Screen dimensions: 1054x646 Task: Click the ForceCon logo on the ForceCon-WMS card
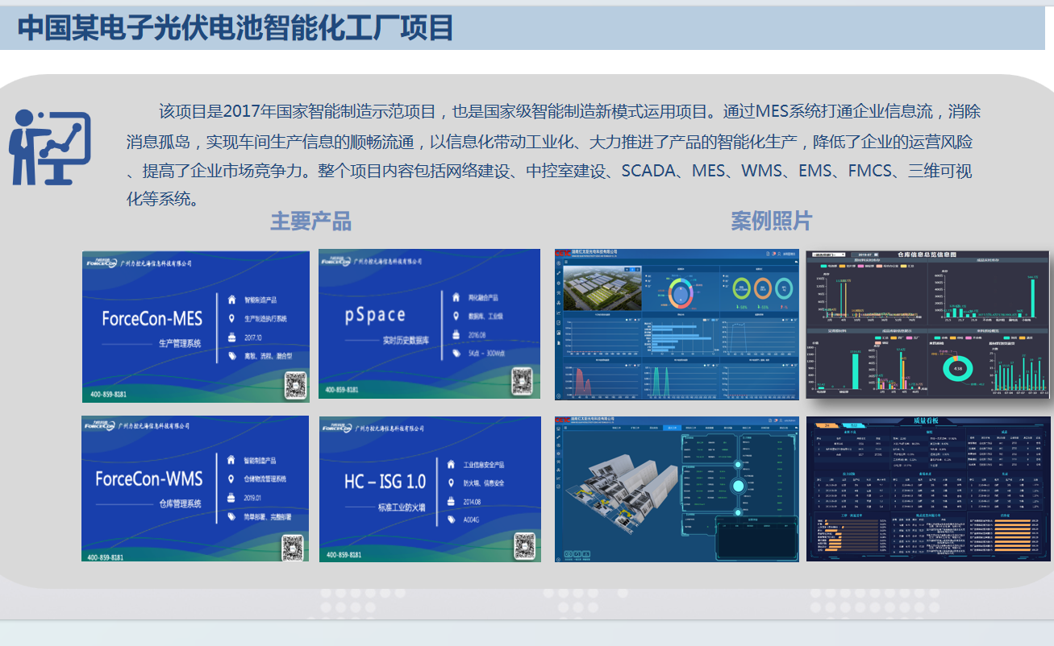coord(100,424)
